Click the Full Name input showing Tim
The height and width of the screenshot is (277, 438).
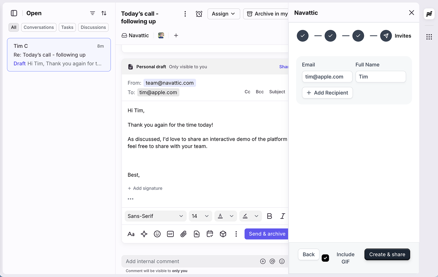pyautogui.click(x=380, y=77)
